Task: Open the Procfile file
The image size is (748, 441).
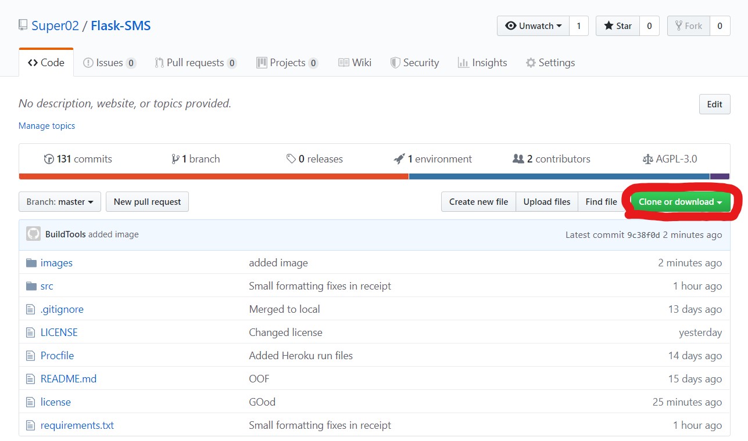Action: [x=57, y=356]
